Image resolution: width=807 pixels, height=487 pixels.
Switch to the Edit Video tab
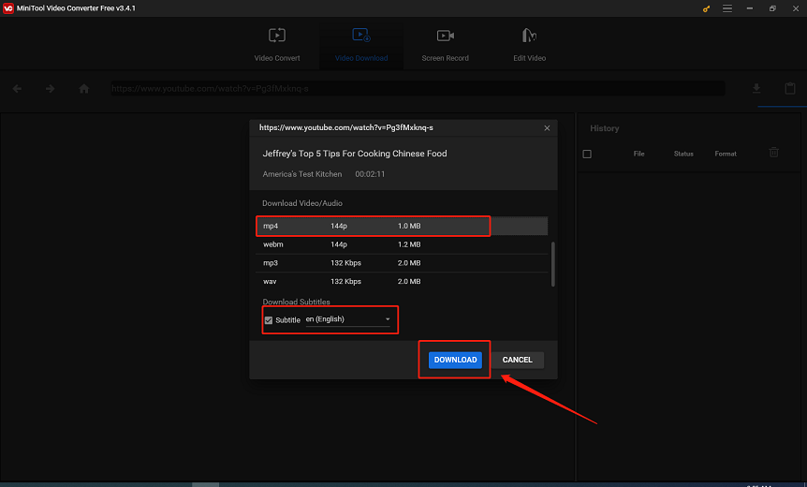(x=529, y=45)
